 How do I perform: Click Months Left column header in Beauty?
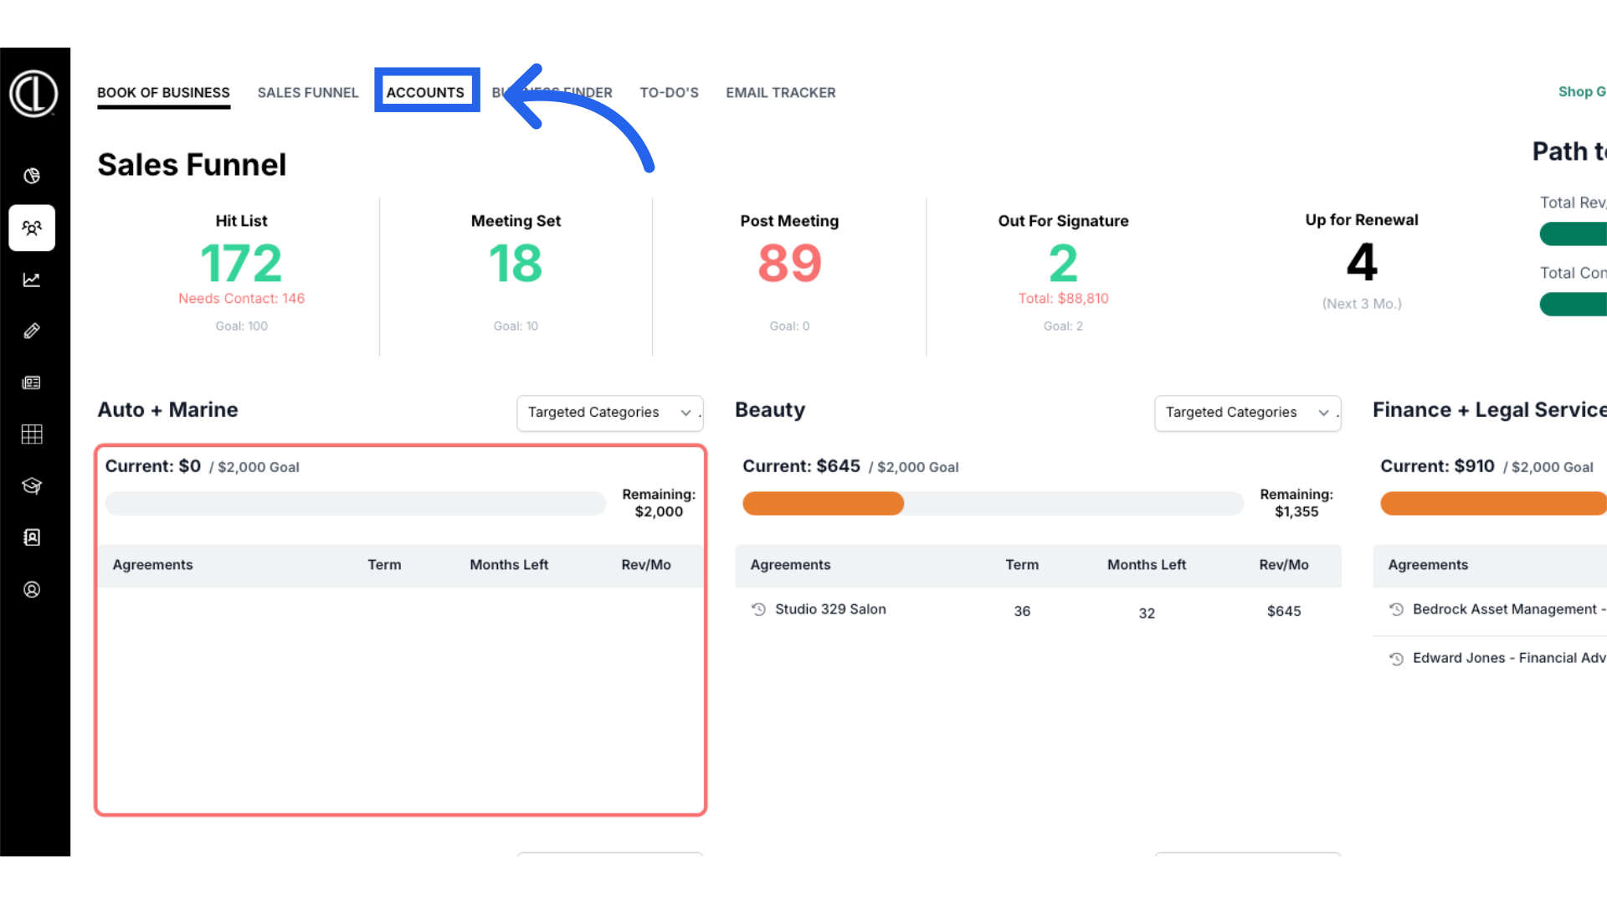1147,565
